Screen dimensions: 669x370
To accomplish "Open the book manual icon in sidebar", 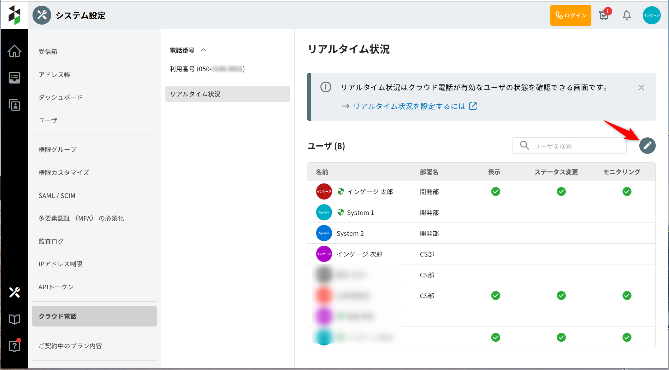I will tap(15, 319).
